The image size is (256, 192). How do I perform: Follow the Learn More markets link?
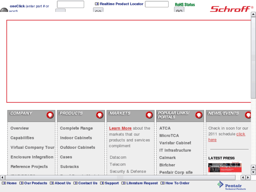120,128
